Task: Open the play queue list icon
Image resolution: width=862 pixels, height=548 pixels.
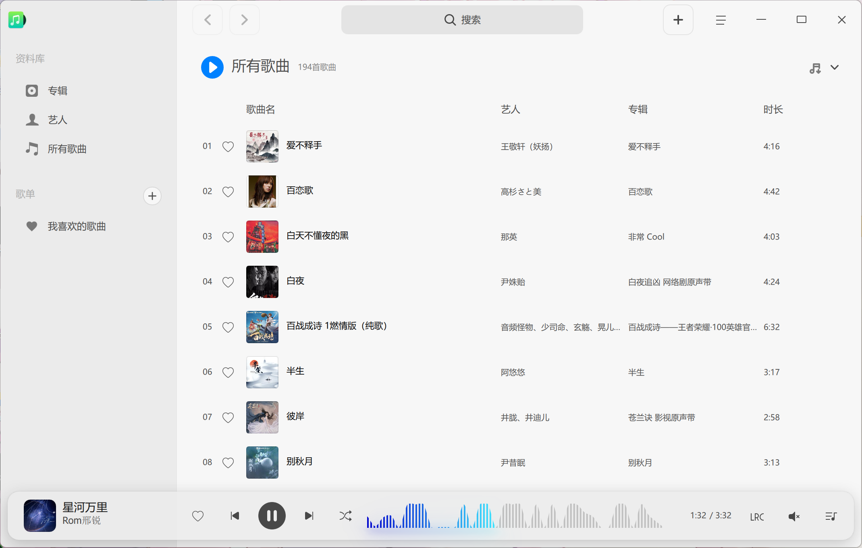Action: pos(831,516)
